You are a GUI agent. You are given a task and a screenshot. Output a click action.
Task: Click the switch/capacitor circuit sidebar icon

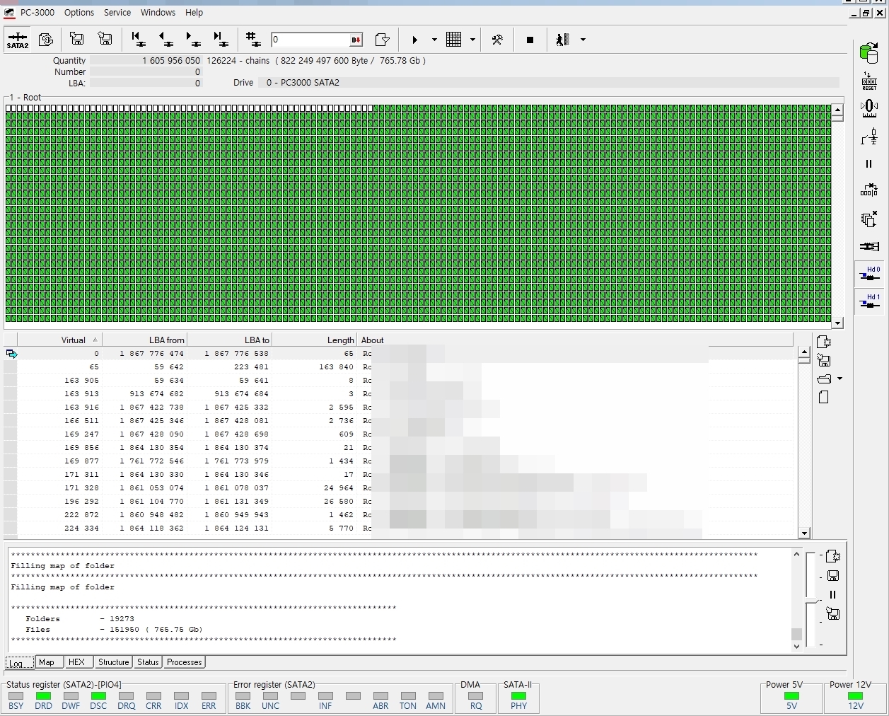coord(869,136)
